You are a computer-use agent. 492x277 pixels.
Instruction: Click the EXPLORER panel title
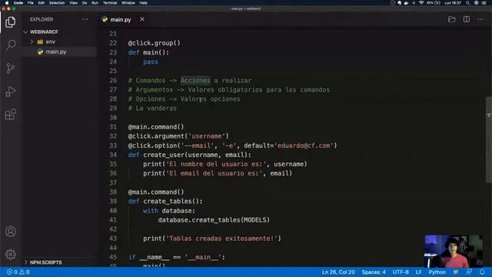click(x=42, y=19)
